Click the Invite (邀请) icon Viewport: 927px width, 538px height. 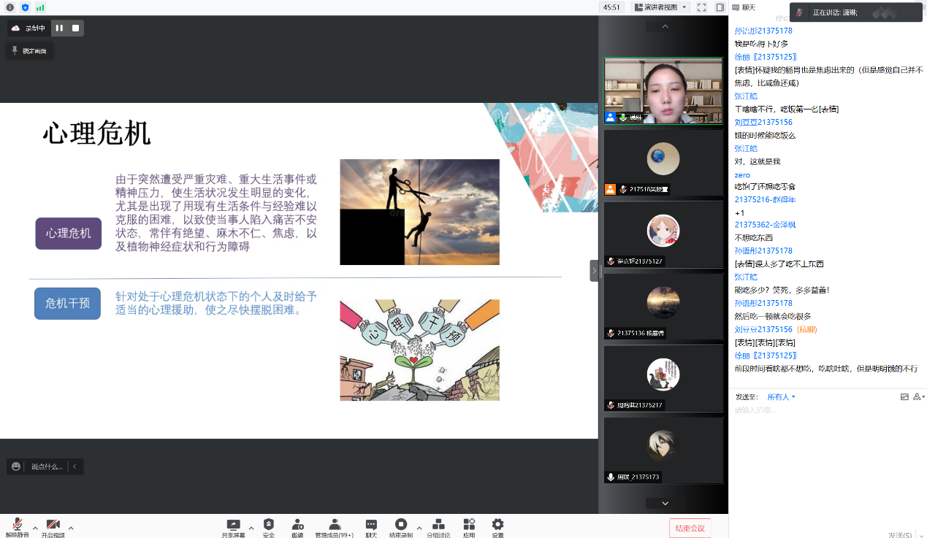pos(297,525)
